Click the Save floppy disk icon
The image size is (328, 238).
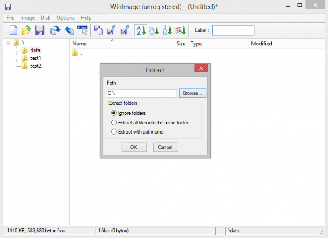coord(39,31)
